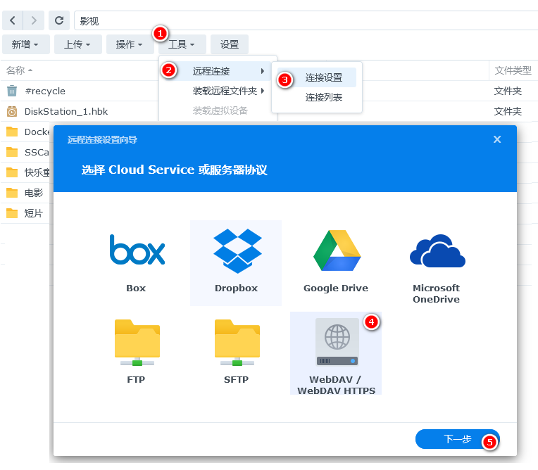The height and width of the screenshot is (470, 538).
Task: Click 文件夹 type in DiskStation_1.hbk row
Action: coord(508,111)
